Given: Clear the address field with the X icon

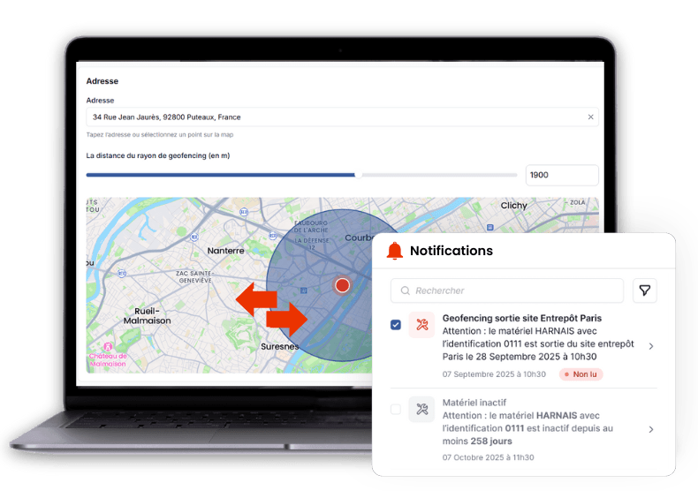Looking at the screenshot, I should (x=590, y=117).
